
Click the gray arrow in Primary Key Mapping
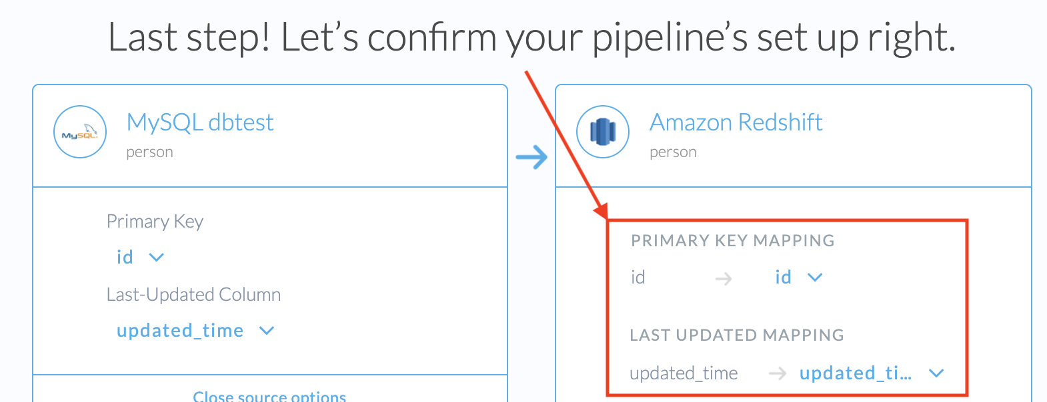[724, 278]
